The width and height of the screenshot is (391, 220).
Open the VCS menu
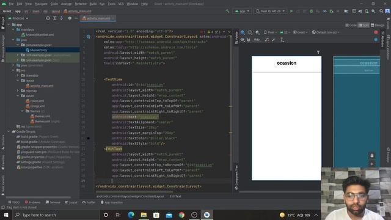tap(121, 4)
